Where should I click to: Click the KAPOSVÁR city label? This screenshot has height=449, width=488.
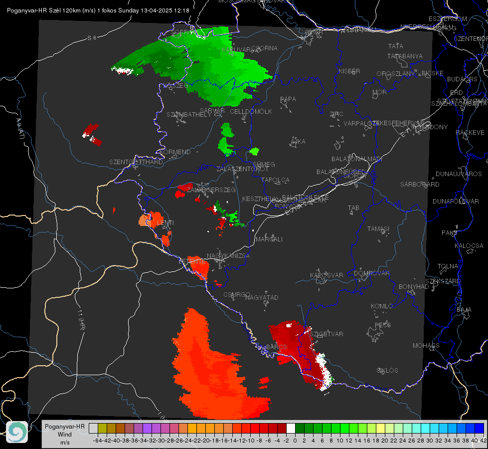tap(327, 275)
